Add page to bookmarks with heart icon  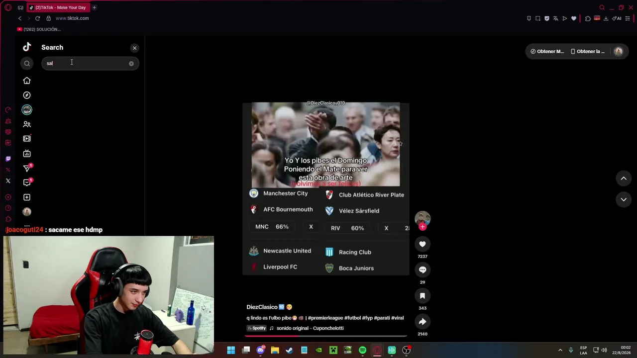coord(574,18)
